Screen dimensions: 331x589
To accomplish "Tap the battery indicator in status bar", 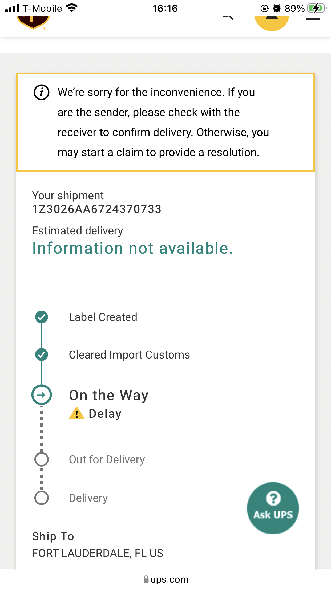I will pos(317,8).
